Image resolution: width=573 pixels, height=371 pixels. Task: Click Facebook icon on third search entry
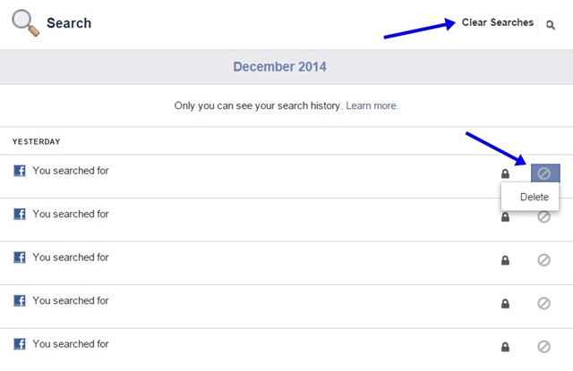tap(20, 257)
